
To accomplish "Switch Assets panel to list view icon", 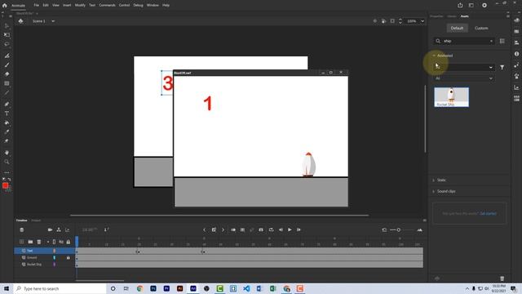I will [502, 41].
